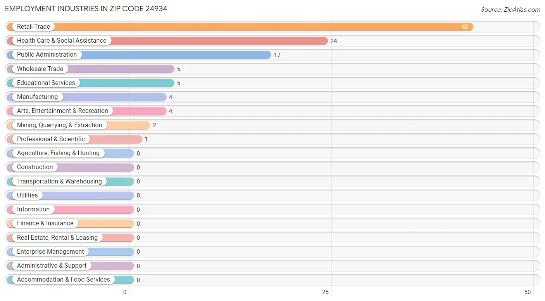Click the x-axis tick label 50
This screenshot has height=301, width=545.
coord(528,292)
